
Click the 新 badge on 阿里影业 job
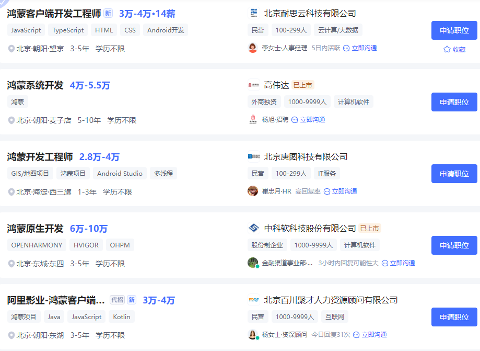pyautogui.click(x=132, y=300)
